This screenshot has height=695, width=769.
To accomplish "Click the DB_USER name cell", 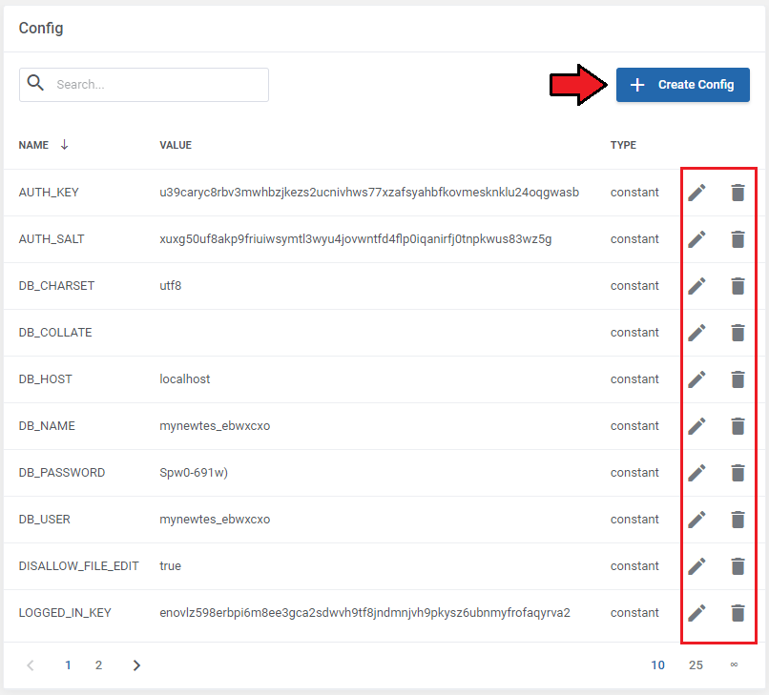I will tap(44, 519).
